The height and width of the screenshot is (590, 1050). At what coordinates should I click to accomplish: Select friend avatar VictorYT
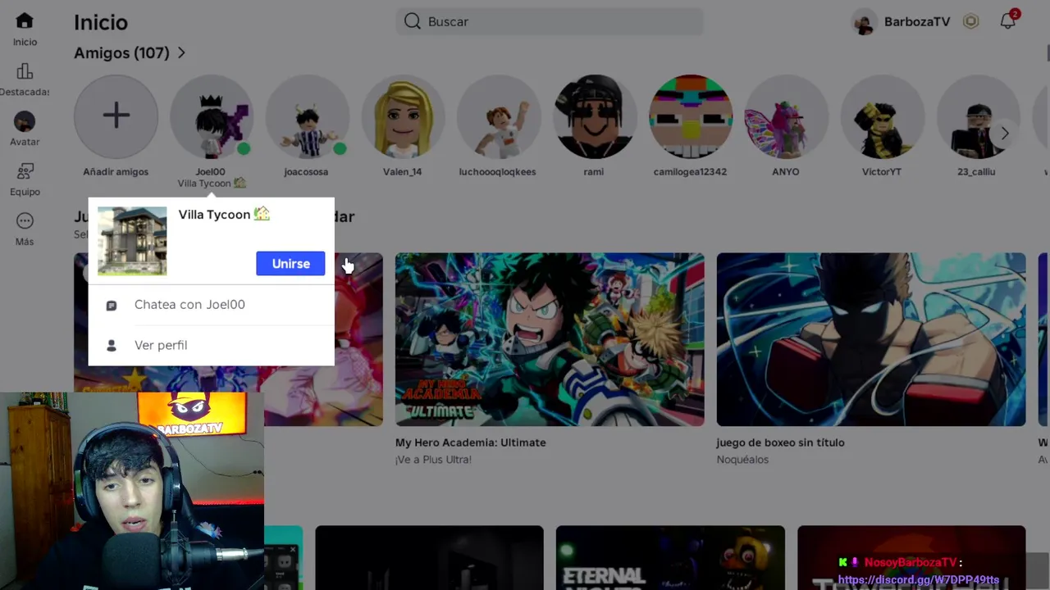point(882,116)
